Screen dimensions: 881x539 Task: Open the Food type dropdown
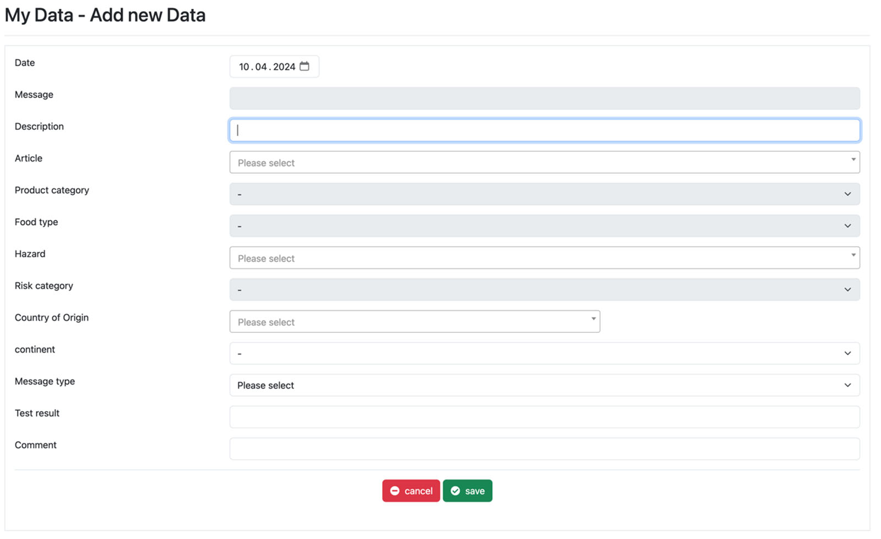pyautogui.click(x=544, y=226)
